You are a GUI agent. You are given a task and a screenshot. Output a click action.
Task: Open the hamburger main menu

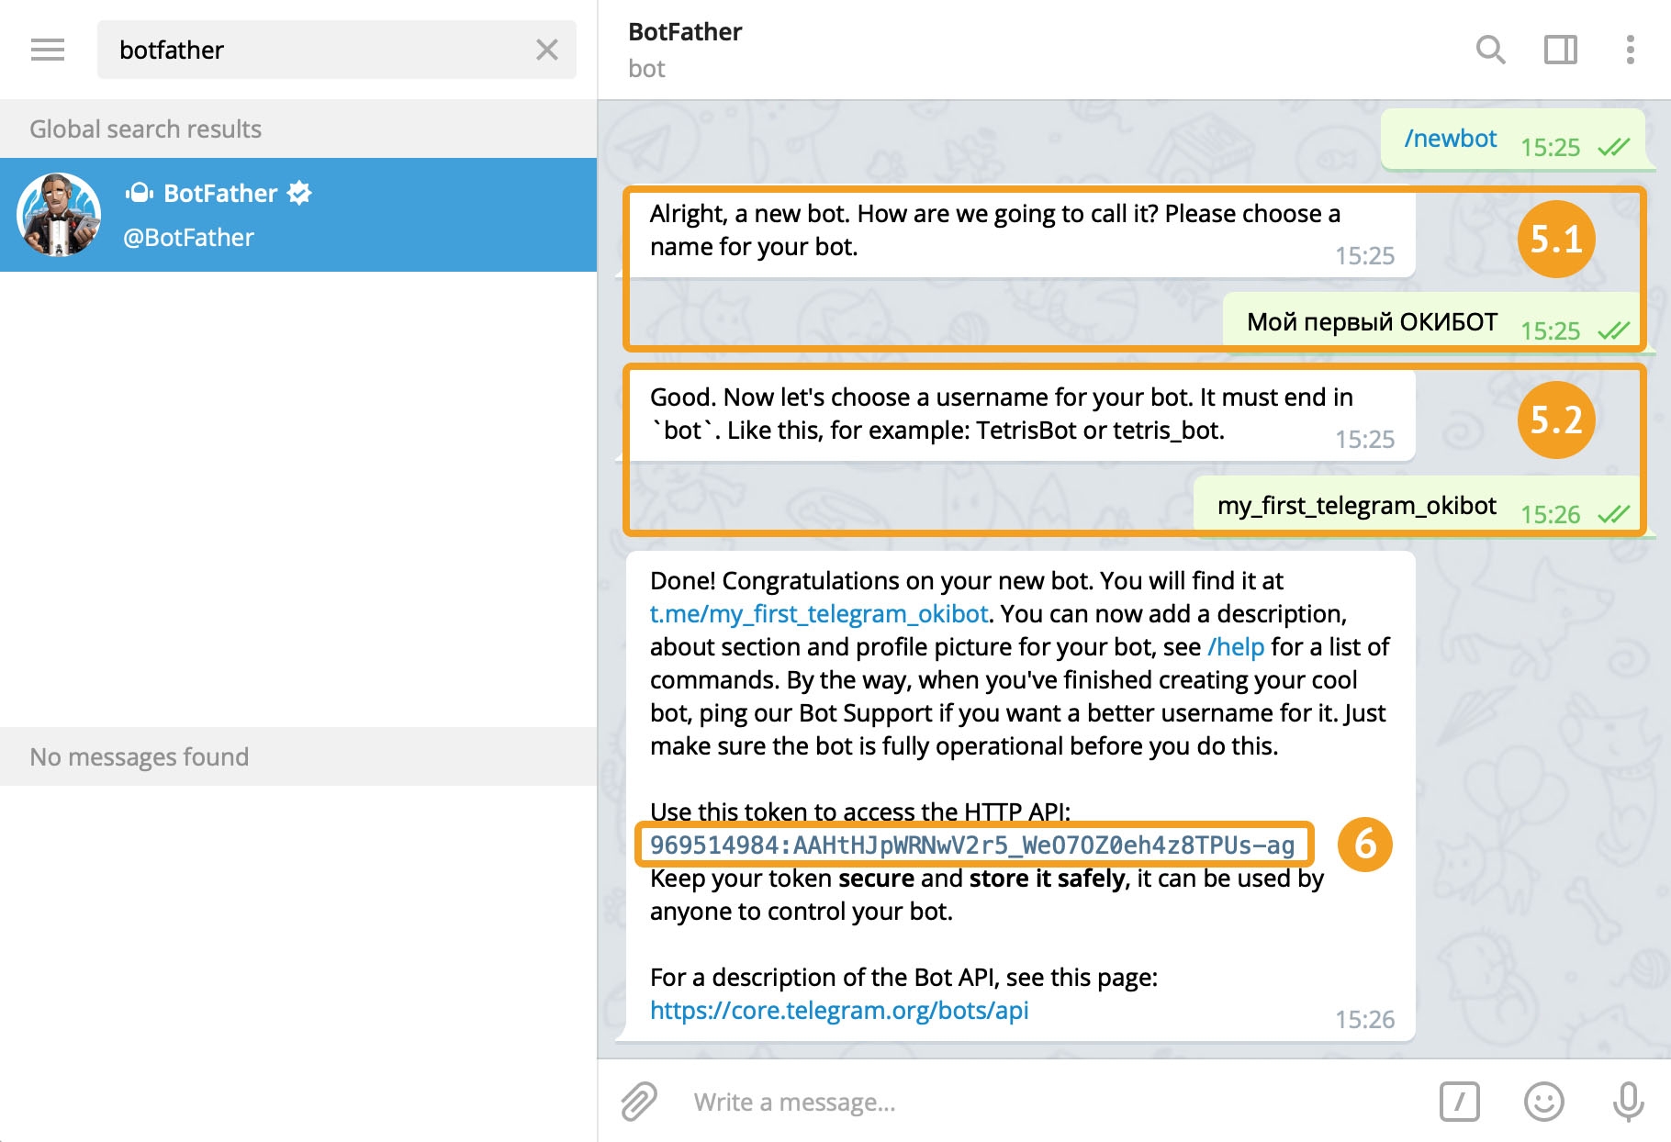coord(48,50)
